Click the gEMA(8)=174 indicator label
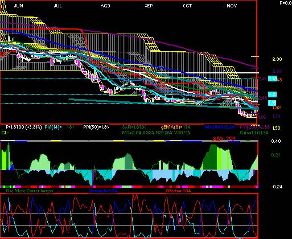The width and height of the screenshot is (292, 239). click(175, 127)
